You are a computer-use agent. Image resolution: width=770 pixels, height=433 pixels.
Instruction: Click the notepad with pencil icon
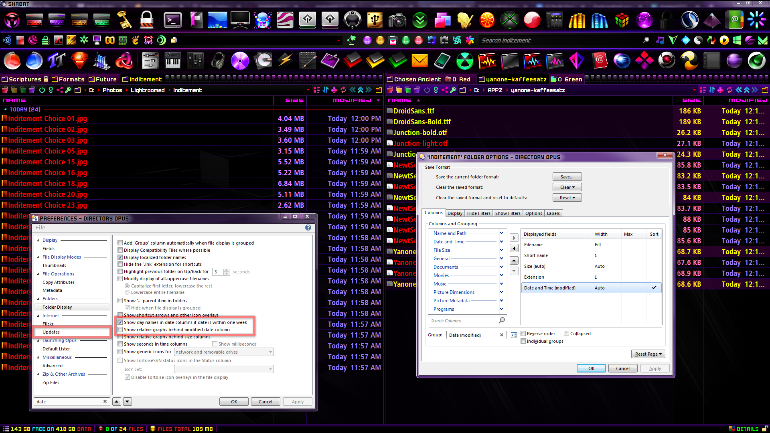click(x=308, y=61)
